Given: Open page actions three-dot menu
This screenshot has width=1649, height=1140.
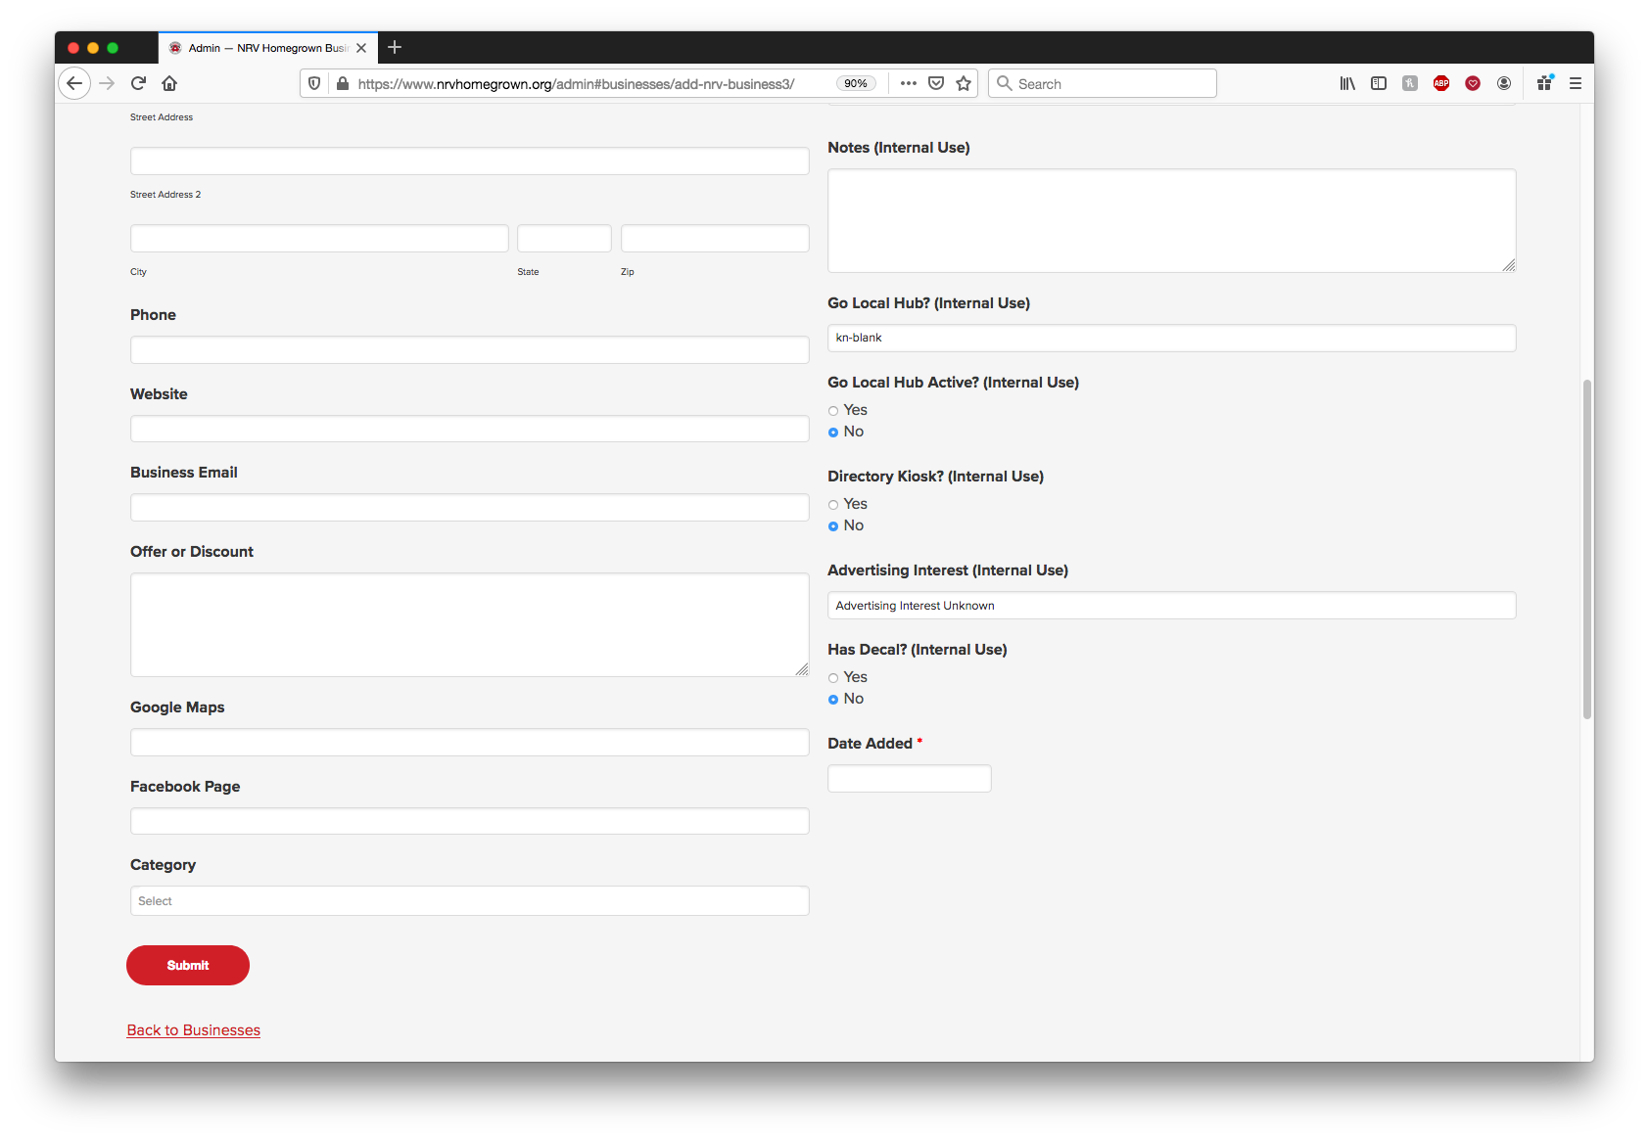Looking at the screenshot, I should click(x=909, y=83).
